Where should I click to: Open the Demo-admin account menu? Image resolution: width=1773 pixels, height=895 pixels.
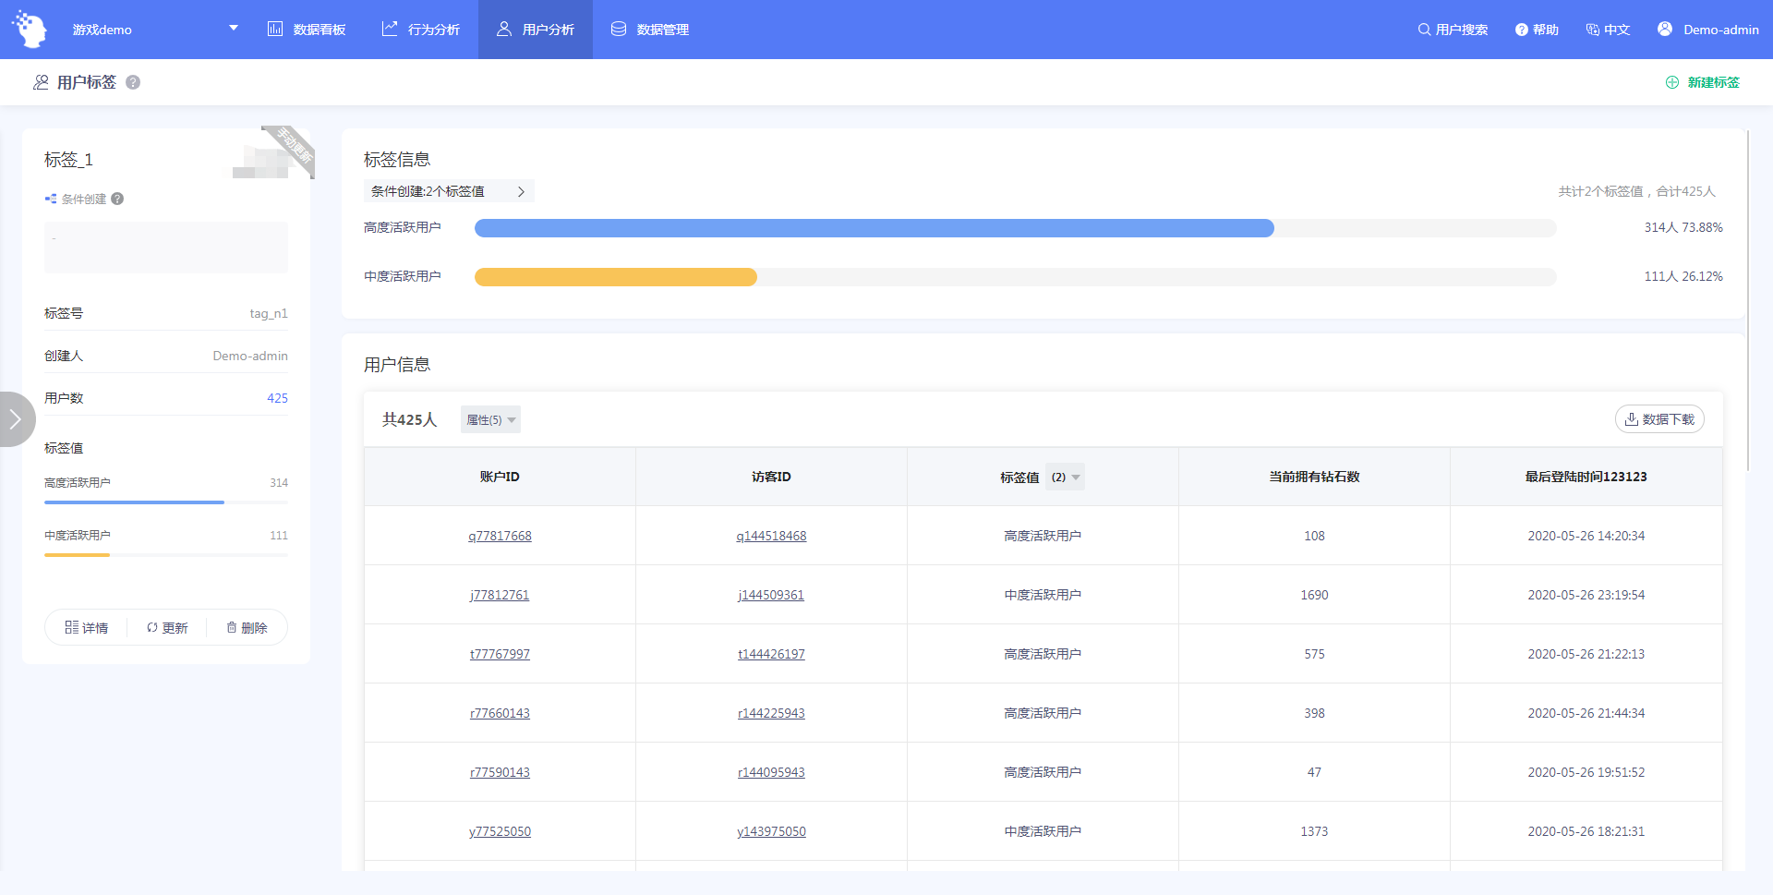1707,30
